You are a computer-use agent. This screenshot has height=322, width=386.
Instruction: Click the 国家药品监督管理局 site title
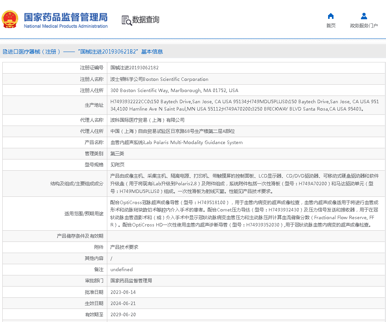[x=66, y=17]
